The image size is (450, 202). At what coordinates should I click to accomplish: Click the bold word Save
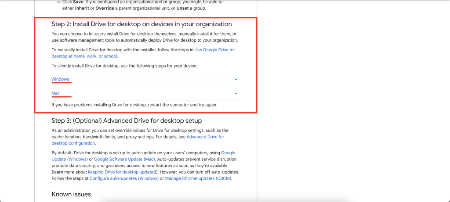click(x=78, y=2)
